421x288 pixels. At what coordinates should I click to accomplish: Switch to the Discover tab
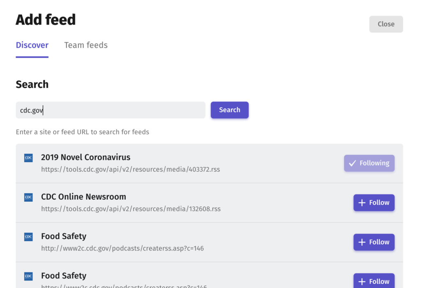pyautogui.click(x=32, y=45)
